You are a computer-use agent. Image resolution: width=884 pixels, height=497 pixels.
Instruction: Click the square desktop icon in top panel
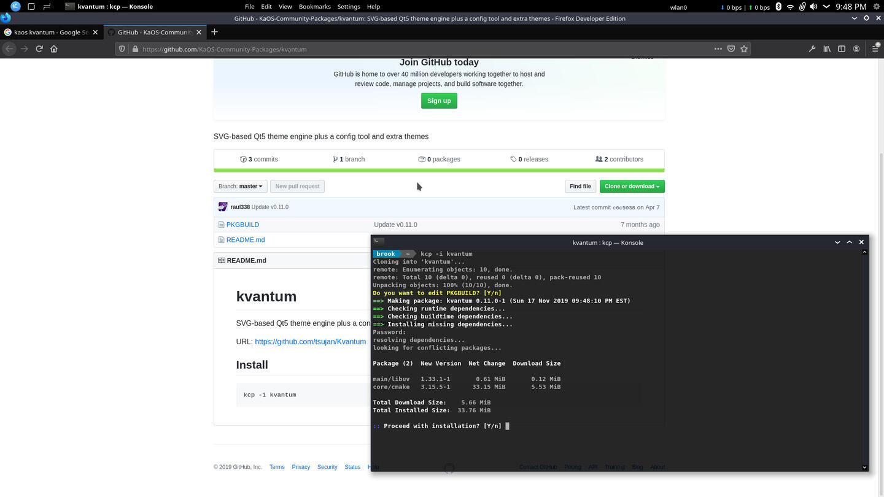pyautogui.click(x=31, y=7)
